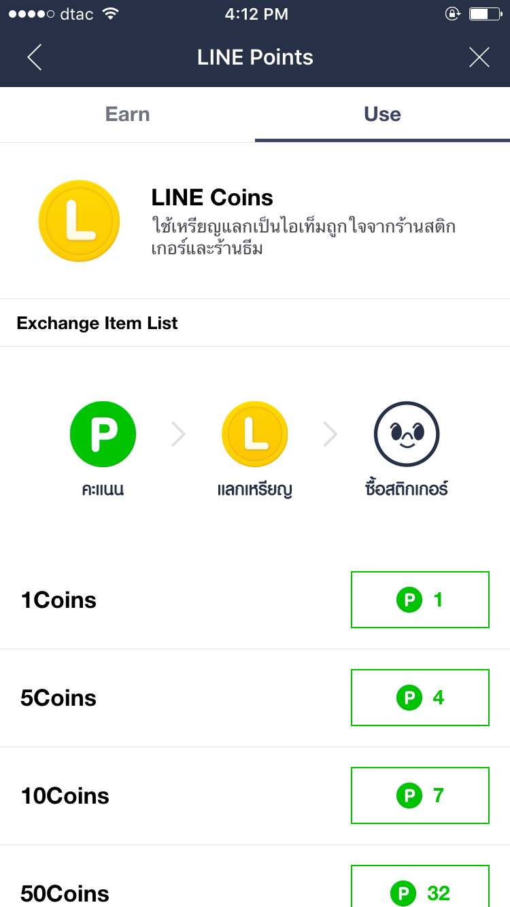The height and width of the screenshot is (907, 510).
Task: Click chevron before sticker face icon
Action: click(330, 434)
